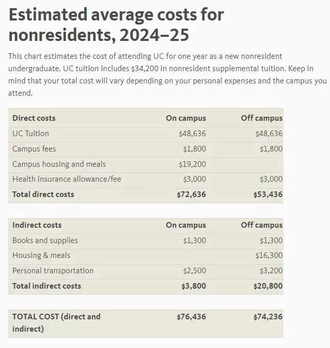Screen dimensions: 330x348
Task: Click the $16,300 off-campus housing amount
Action: (x=269, y=255)
